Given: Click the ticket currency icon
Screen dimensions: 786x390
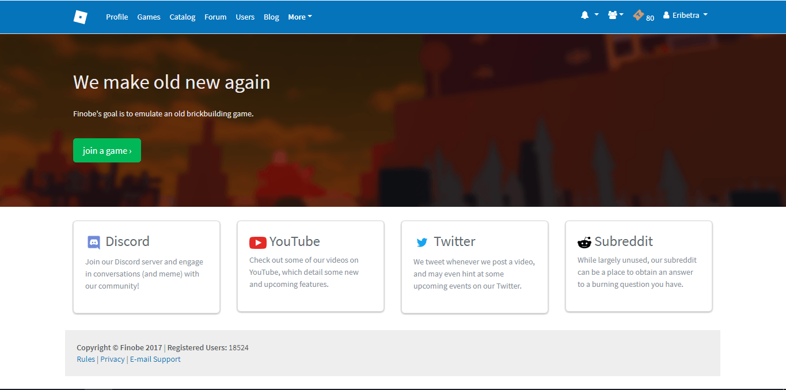Looking at the screenshot, I should tap(638, 16).
